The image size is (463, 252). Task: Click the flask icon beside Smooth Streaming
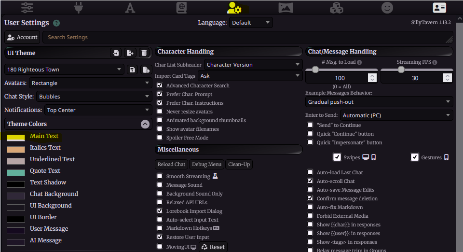pyautogui.click(x=215, y=176)
